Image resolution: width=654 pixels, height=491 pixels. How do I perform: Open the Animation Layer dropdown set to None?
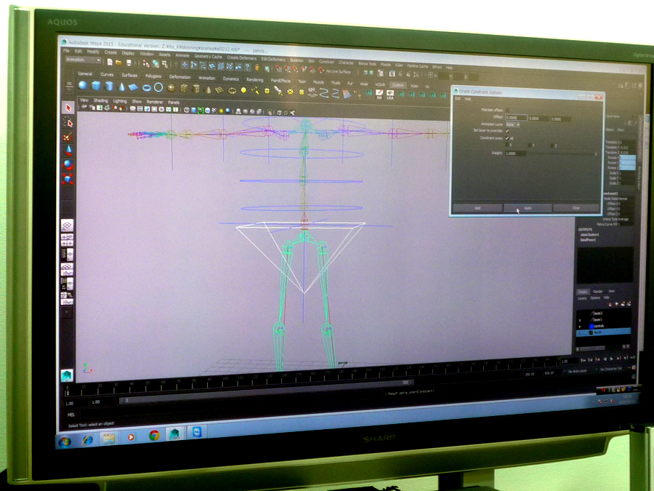tap(512, 124)
